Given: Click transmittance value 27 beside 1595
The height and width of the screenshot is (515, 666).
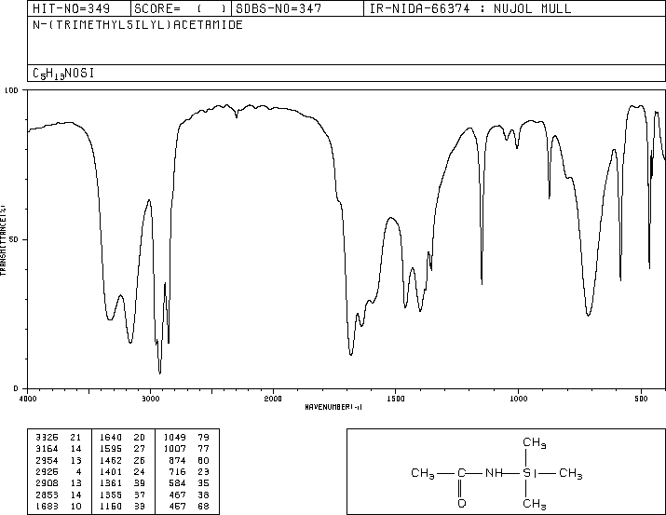Looking at the screenshot, I should (140, 449).
